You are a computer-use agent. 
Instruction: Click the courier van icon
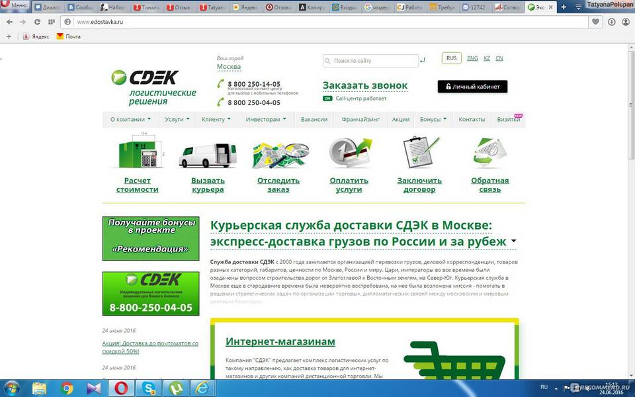click(x=207, y=155)
